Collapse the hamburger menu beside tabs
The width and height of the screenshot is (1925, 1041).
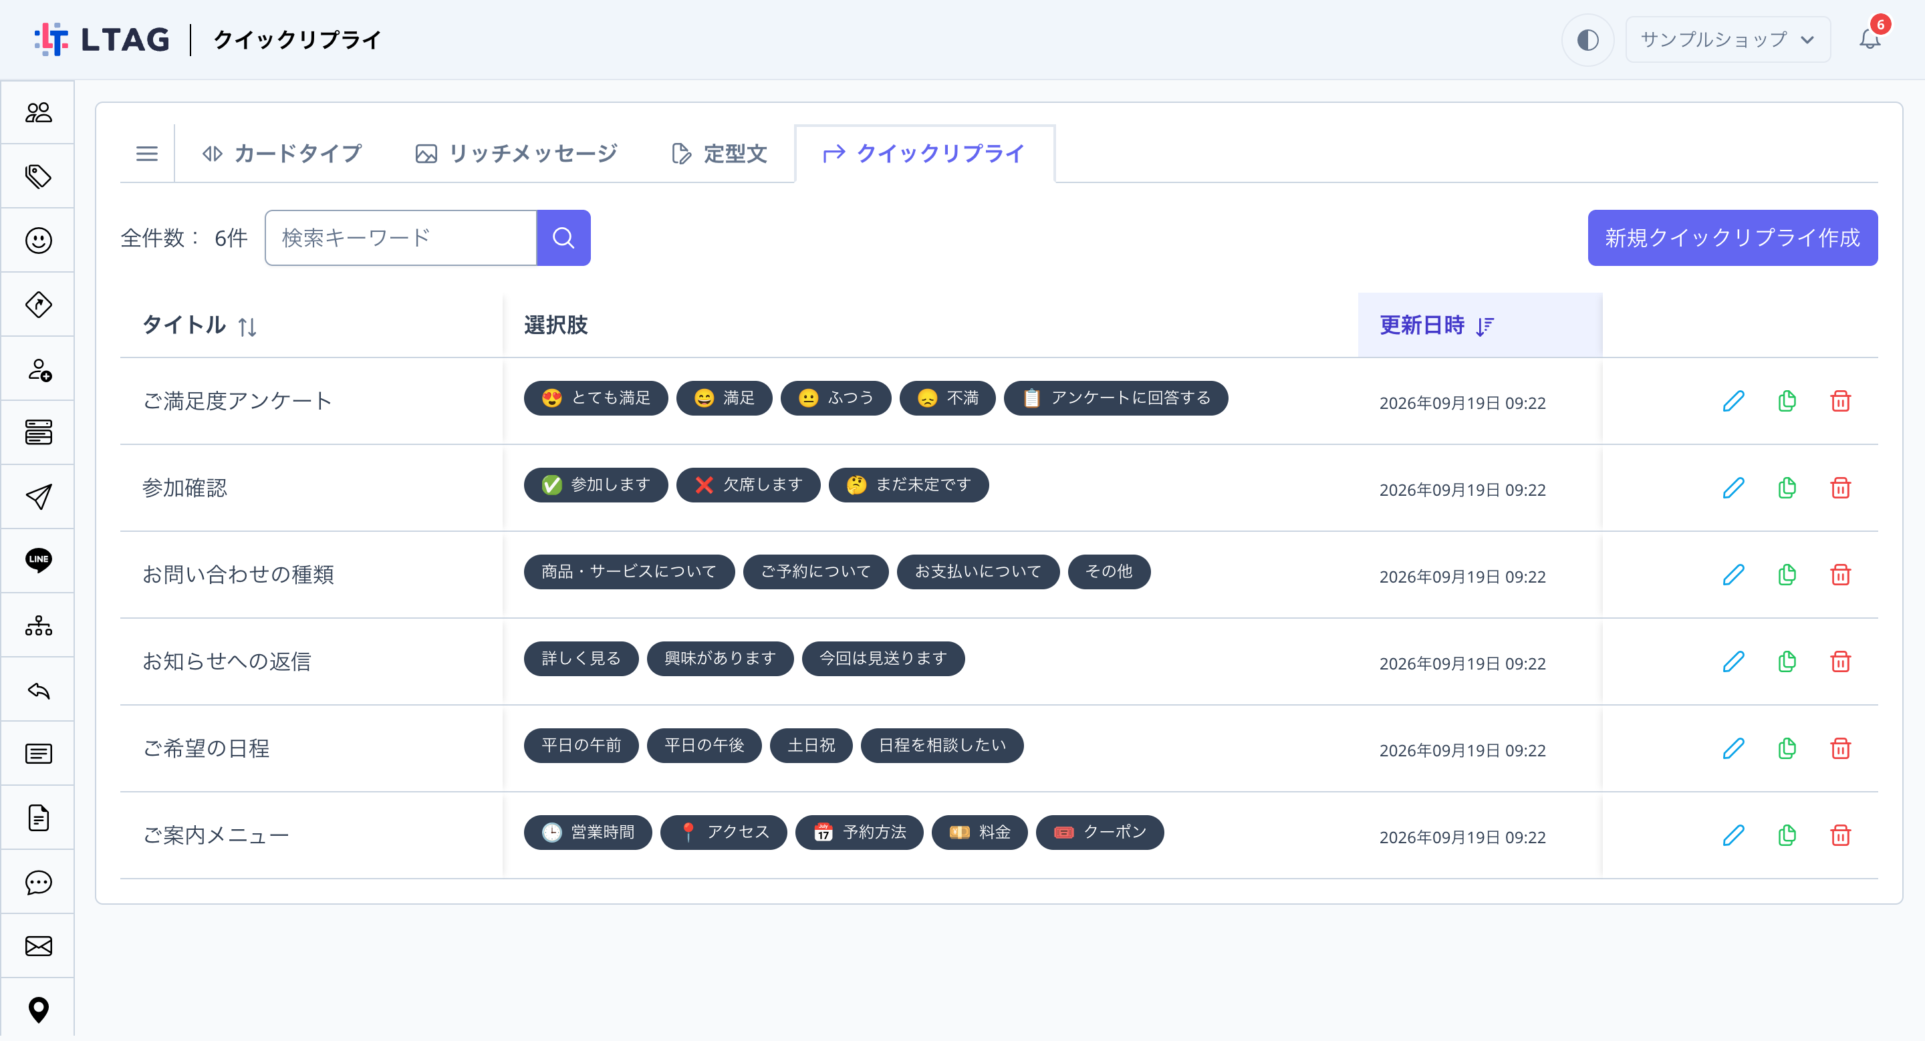click(146, 153)
